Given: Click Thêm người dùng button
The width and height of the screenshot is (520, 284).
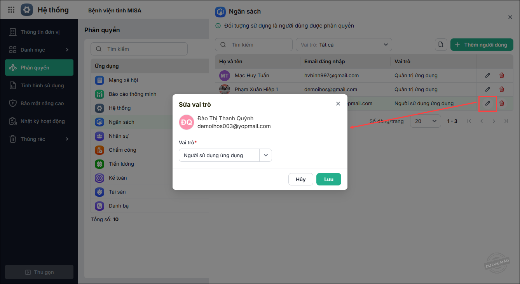Looking at the screenshot, I should [x=482, y=45].
